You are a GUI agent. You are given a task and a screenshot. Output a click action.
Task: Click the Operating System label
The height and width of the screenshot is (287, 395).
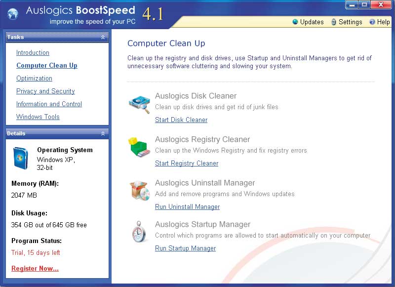tap(65, 150)
